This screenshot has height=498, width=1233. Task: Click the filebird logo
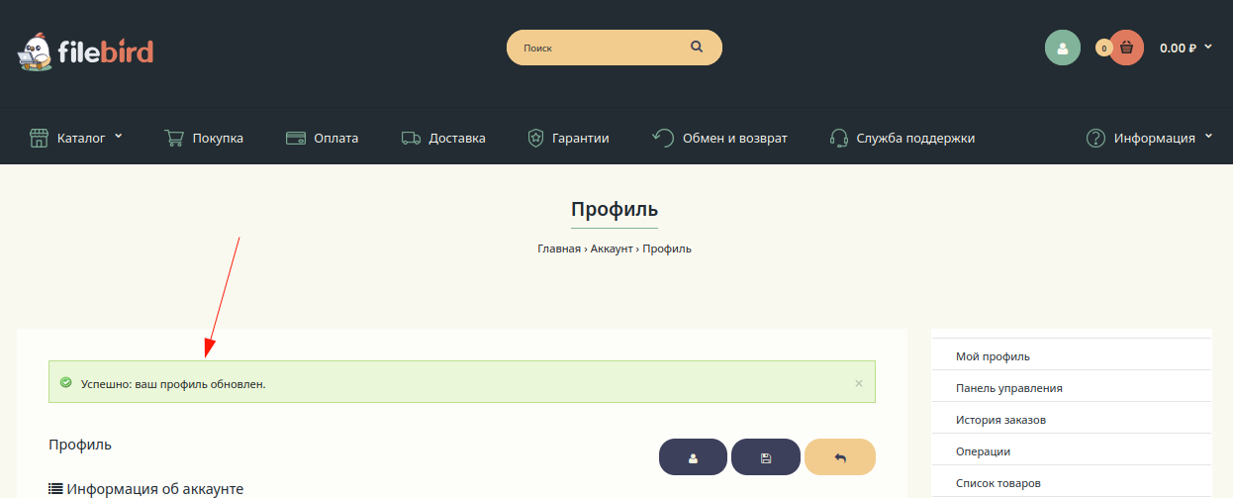(x=85, y=50)
